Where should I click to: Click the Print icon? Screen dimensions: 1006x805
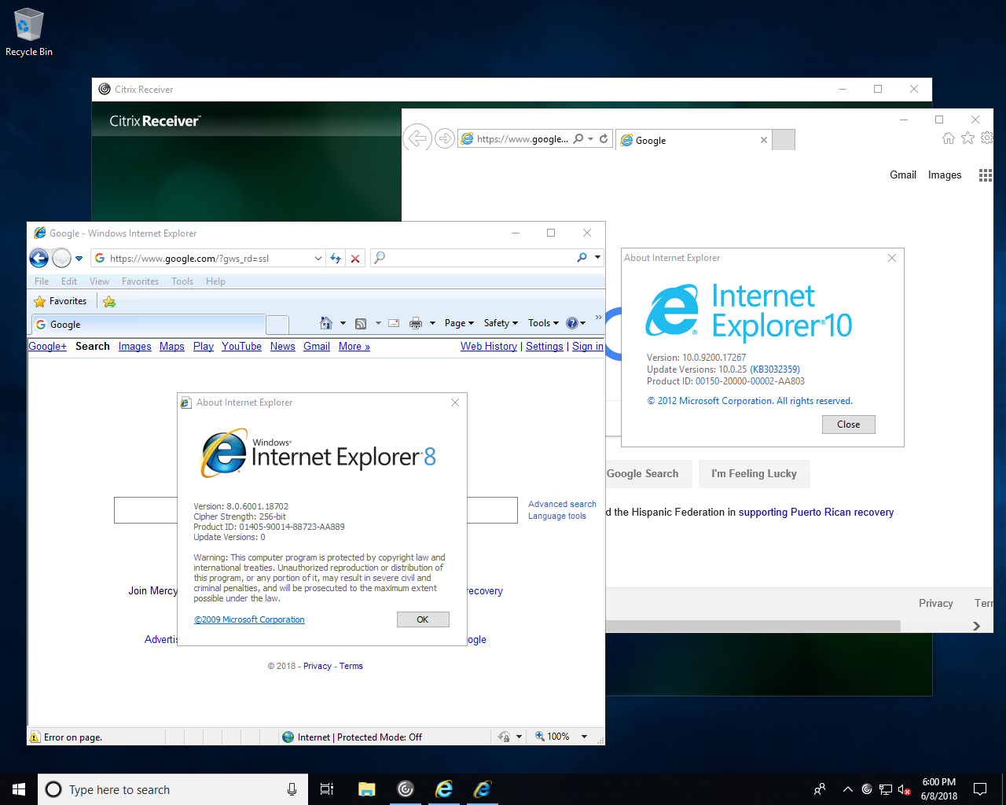click(417, 322)
